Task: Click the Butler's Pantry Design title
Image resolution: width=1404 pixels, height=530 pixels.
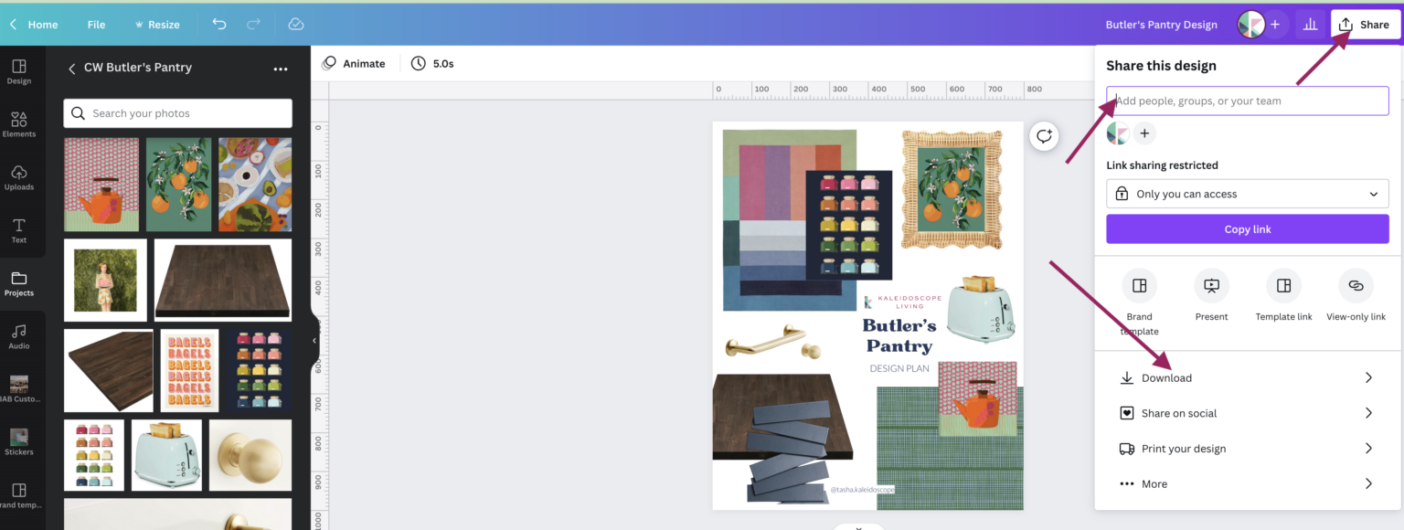Action: click(1161, 25)
